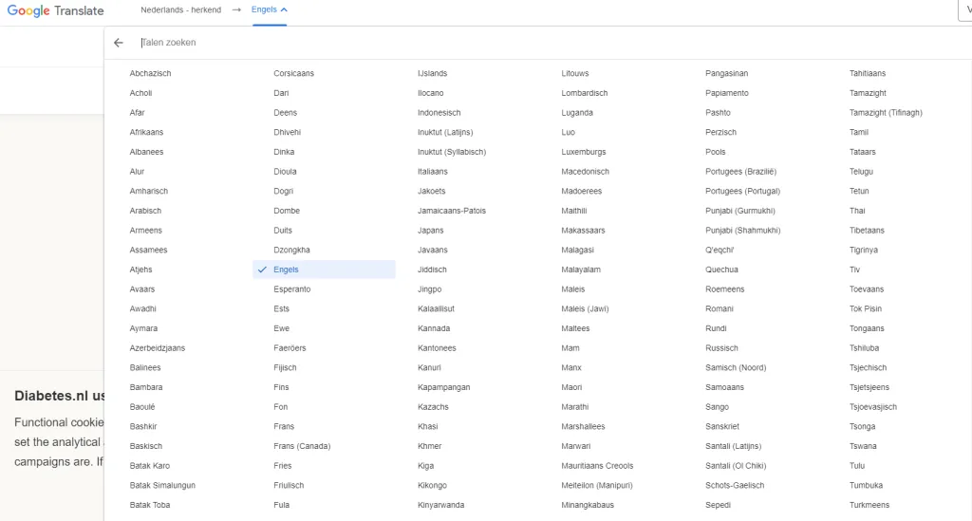The width and height of the screenshot is (972, 521).
Task: Pick Japans from the language list
Action: 431,231
